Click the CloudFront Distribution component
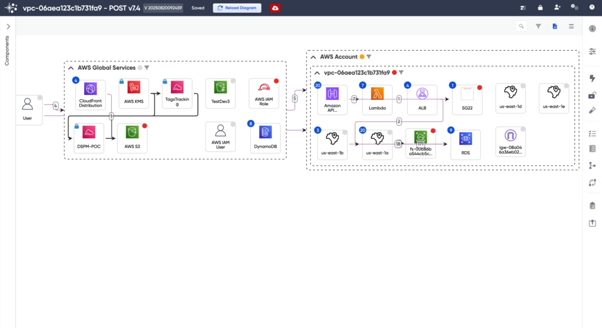Image resolution: width=602 pixels, height=328 pixels. pyautogui.click(x=90, y=95)
